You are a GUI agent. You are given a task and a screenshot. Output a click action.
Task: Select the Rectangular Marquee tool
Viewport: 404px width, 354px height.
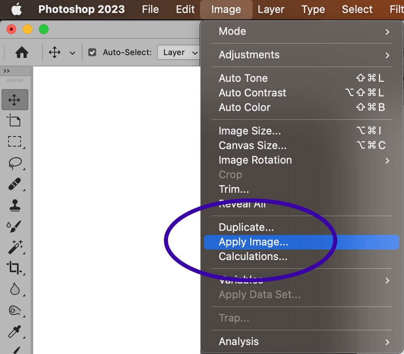click(15, 141)
